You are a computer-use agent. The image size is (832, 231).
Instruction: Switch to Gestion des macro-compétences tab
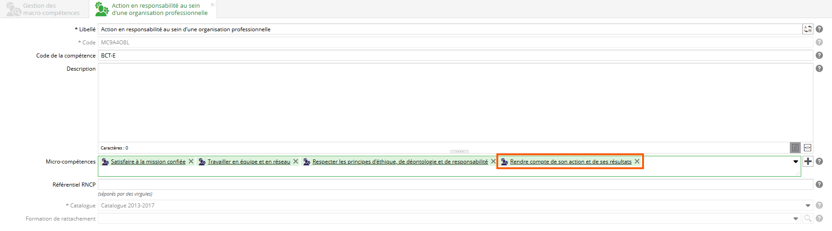tap(44, 9)
